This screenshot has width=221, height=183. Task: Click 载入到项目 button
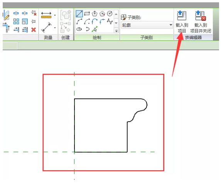pyautogui.click(x=182, y=22)
